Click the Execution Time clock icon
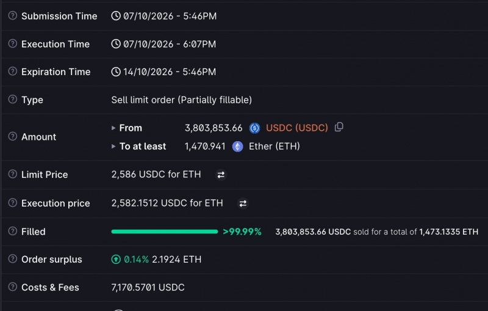Screen dimensions: 488x311 (116, 44)
